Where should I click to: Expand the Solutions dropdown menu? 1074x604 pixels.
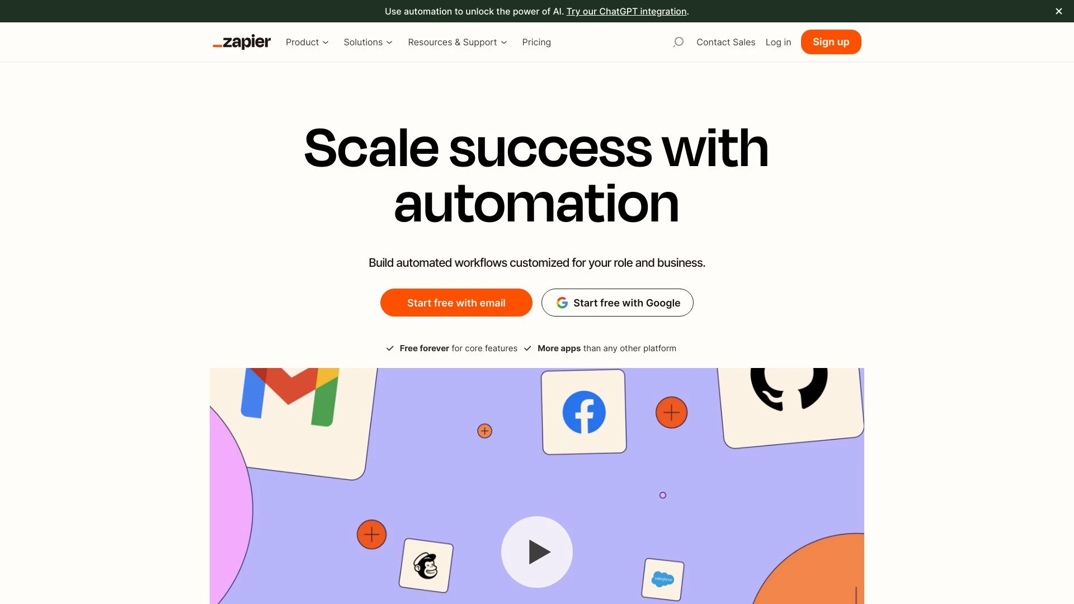click(368, 42)
